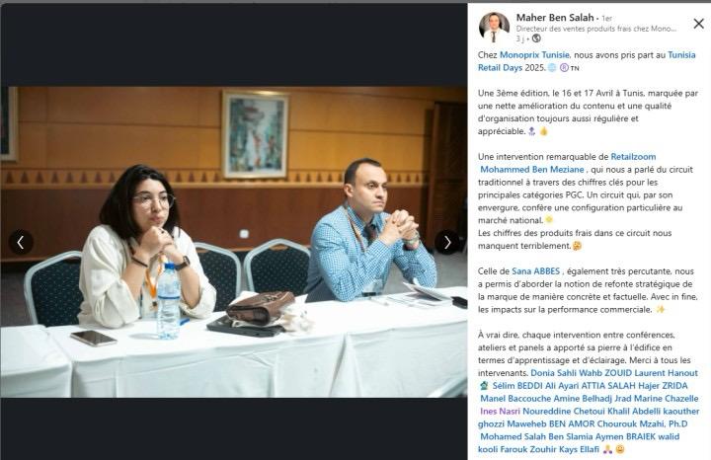This screenshot has height=460, width=711.
Task: Open Maher Ben Salah author name
Action: pyautogui.click(x=555, y=18)
